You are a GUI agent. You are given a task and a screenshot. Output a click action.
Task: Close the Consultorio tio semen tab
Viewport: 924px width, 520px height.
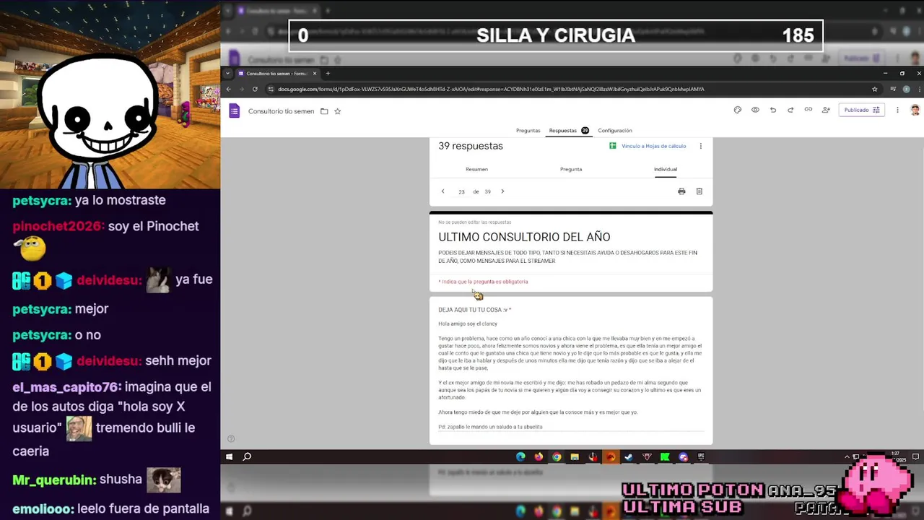point(315,73)
